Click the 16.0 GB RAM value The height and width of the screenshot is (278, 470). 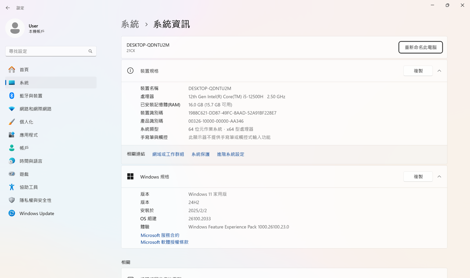click(x=210, y=105)
